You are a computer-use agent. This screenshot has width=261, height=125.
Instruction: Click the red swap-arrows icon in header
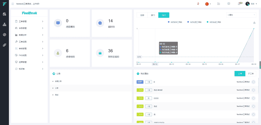click(x=198, y=4)
